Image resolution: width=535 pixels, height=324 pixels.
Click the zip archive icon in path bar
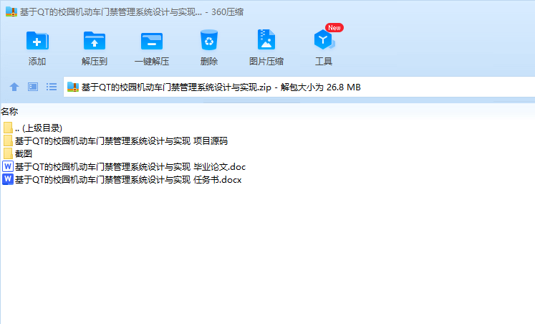72,87
